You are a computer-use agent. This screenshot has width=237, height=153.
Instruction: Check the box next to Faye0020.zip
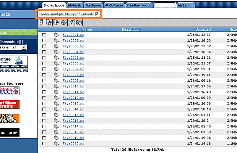44,143
